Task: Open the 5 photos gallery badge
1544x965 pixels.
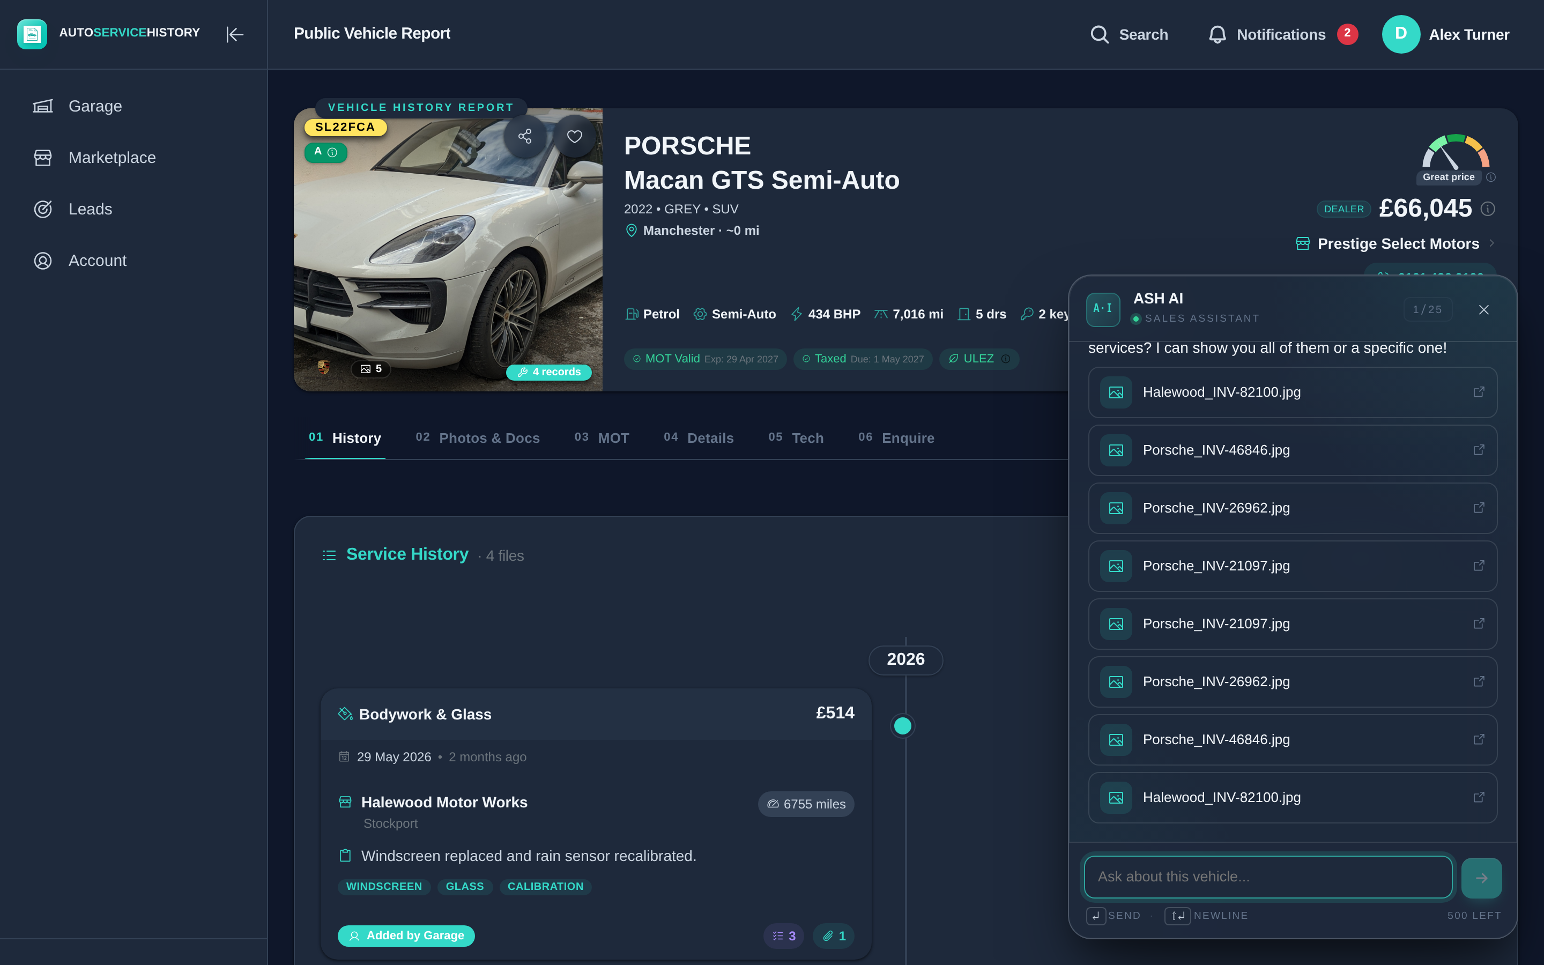Action: click(370, 369)
